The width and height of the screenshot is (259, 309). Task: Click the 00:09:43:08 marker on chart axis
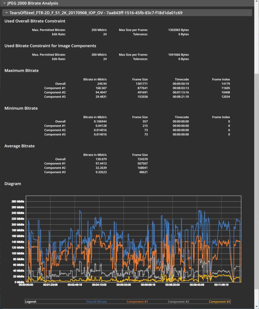(197, 284)
